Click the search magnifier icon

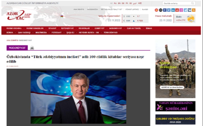pos(193,3)
